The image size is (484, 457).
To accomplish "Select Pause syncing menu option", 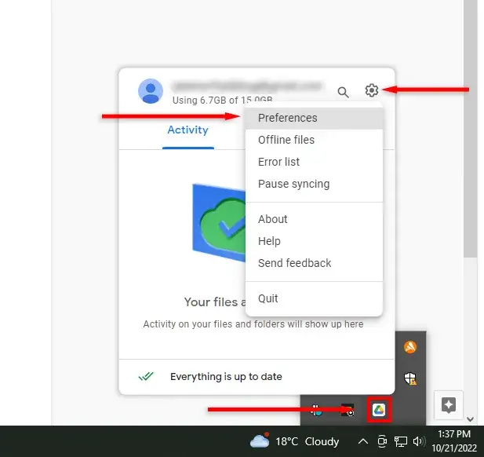I will pos(293,184).
